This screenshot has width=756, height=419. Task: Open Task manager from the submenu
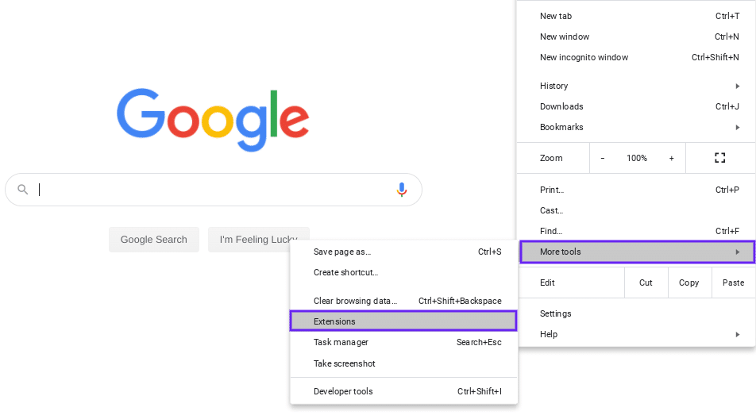(341, 342)
